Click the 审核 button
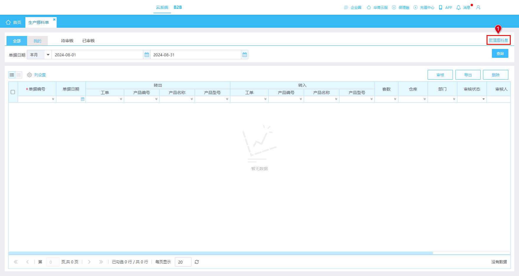The width and height of the screenshot is (519, 276). point(440,75)
